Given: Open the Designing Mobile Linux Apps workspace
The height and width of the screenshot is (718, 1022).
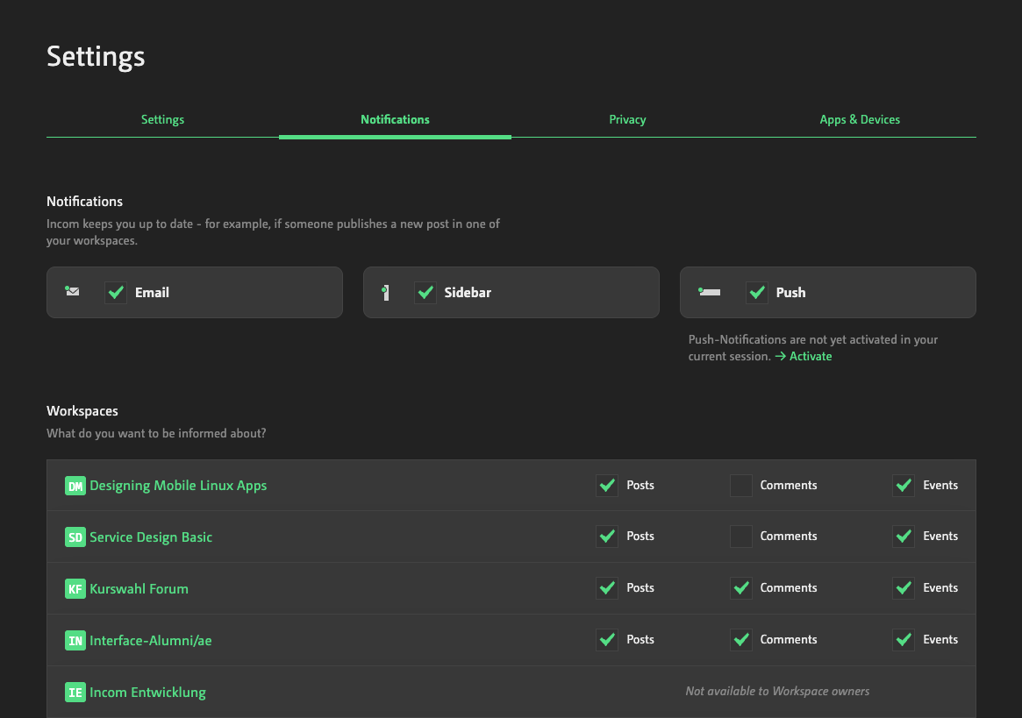Looking at the screenshot, I should (178, 486).
